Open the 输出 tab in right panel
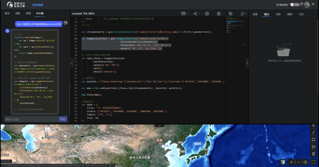319x167 pixels. coord(266,14)
